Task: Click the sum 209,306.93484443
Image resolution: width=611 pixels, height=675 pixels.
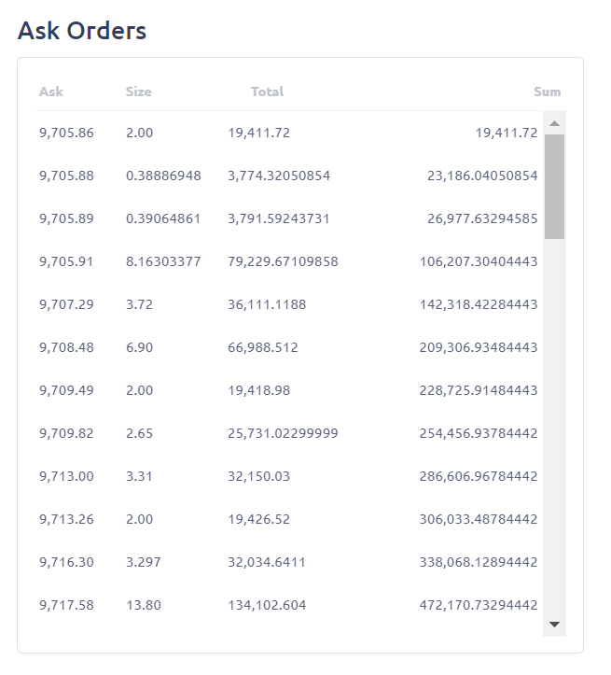Action: 479,347
